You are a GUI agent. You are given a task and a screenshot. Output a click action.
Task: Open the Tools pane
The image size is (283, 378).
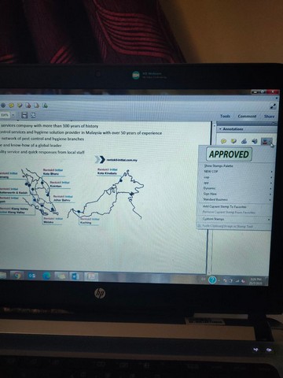226,116
